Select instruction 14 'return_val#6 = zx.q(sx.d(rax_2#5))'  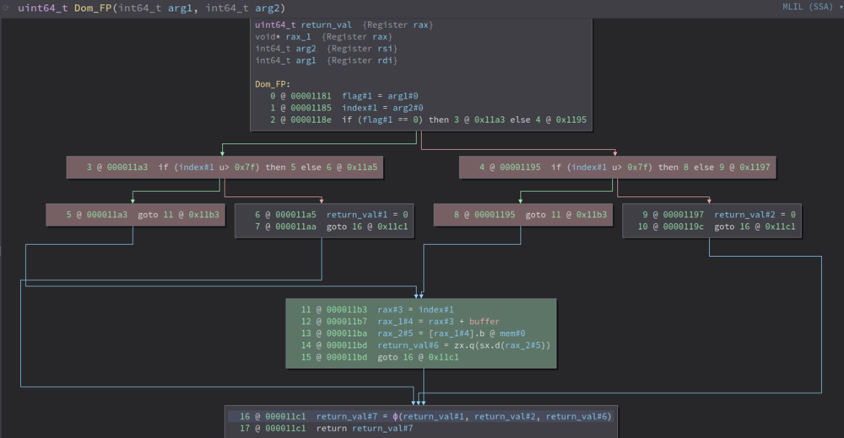point(425,345)
